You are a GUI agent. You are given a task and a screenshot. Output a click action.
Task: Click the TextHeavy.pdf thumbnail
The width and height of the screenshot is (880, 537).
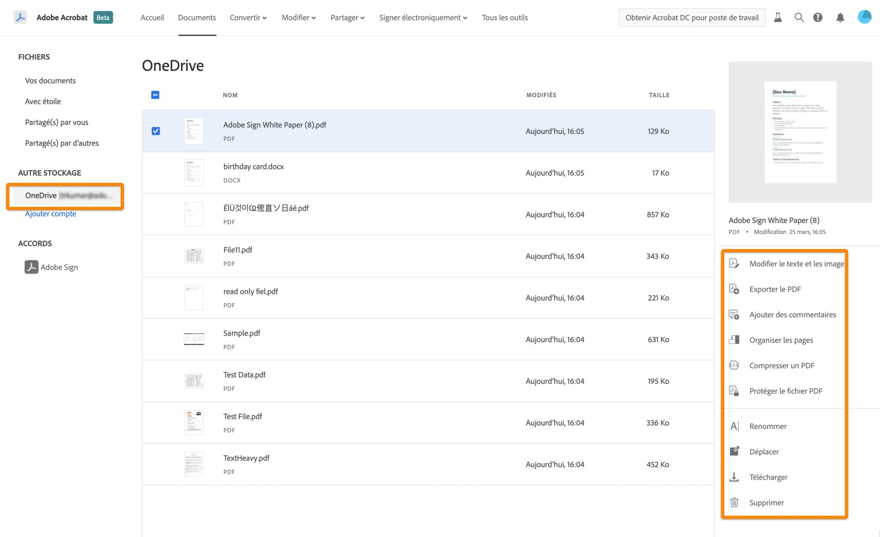pyautogui.click(x=194, y=464)
